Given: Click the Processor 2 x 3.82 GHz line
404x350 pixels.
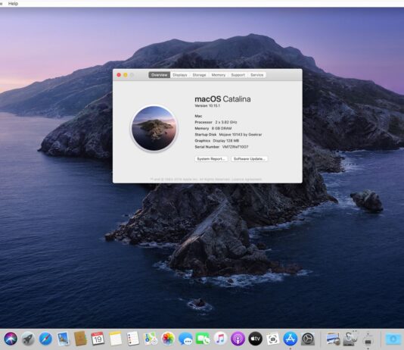Looking at the screenshot, I should point(216,122).
